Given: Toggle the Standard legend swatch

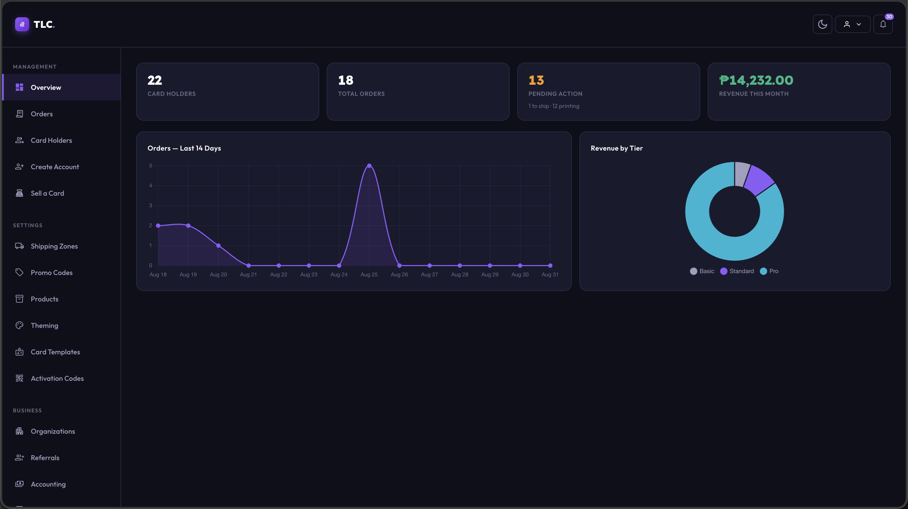Looking at the screenshot, I should pyautogui.click(x=723, y=271).
